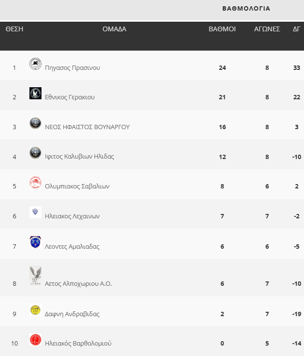
Task: Click the ΘΕΣΗ column header
Action: point(14,29)
